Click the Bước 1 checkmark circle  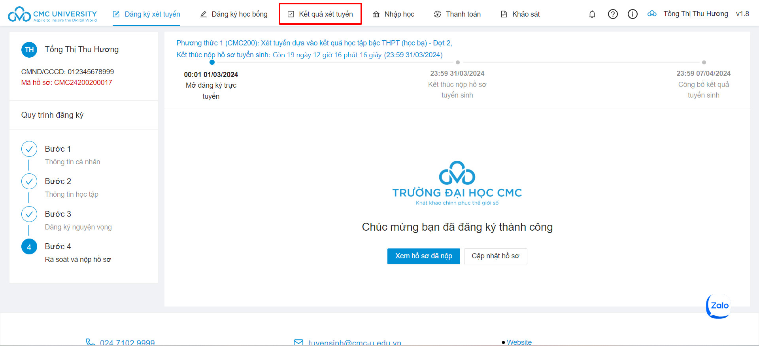coord(29,149)
